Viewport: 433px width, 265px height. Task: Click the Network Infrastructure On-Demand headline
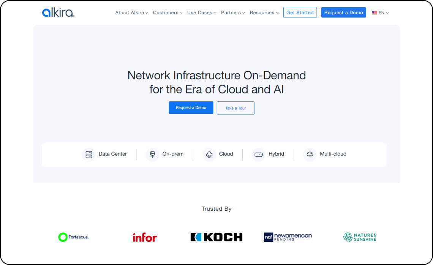[216, 82]
